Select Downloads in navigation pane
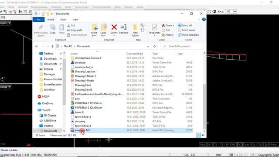 (x=50, y=59)
